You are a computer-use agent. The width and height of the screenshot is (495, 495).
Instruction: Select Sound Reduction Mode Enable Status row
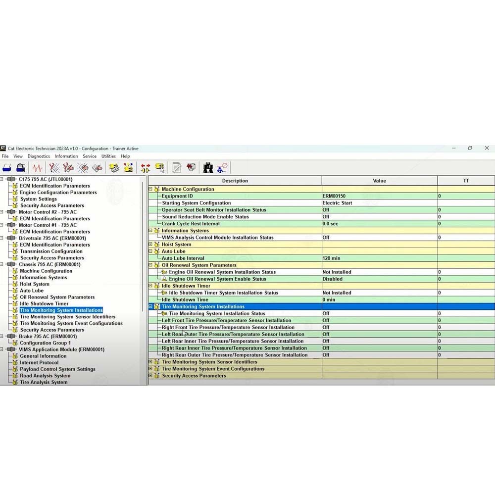pyautogui.click(x=321, y=217)
